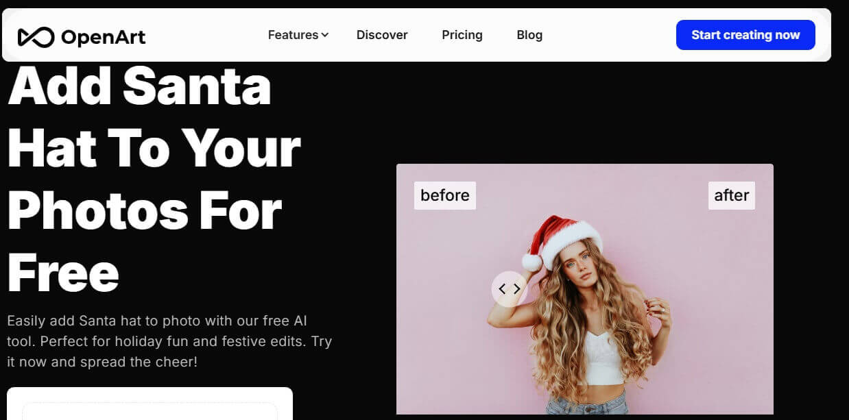Grab the before/after comparison slider handle
This screenshot has width=849, height=420.
click(510, 289)
